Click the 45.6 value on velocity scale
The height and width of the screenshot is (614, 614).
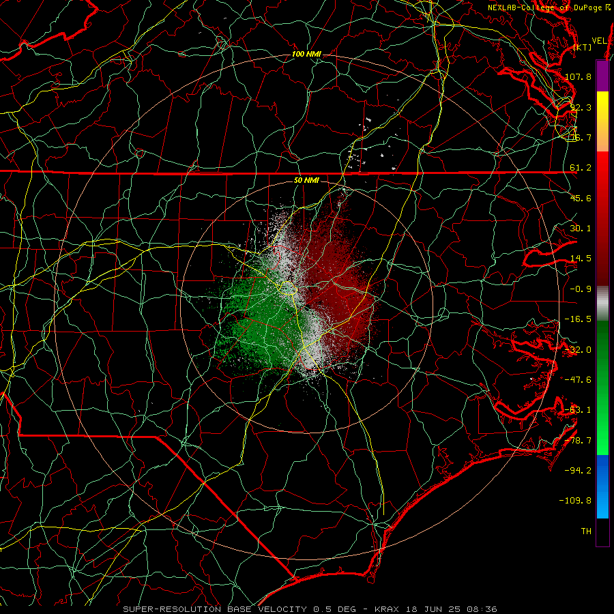click(581, 198)
